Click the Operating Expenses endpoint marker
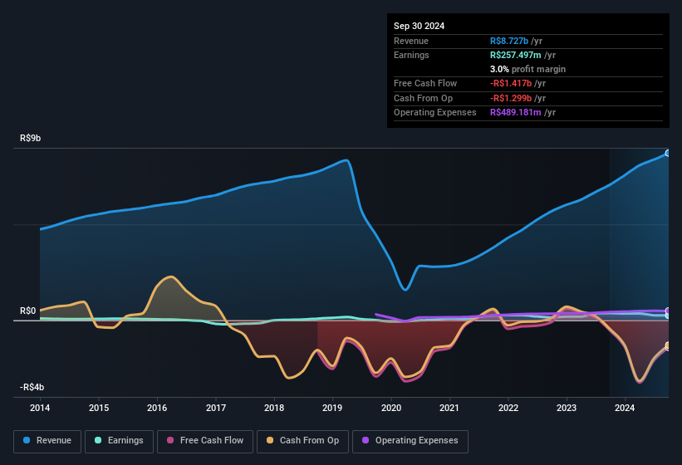The width and height of the screenshot is (682, 465). (x=668, y=311)
